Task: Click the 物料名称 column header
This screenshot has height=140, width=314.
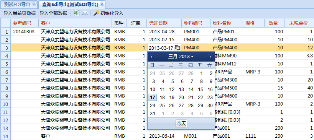Action: click(x=227, y=23)
